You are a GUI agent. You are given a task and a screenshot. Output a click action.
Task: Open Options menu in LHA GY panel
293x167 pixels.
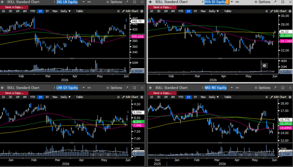[x=114, y=88]
